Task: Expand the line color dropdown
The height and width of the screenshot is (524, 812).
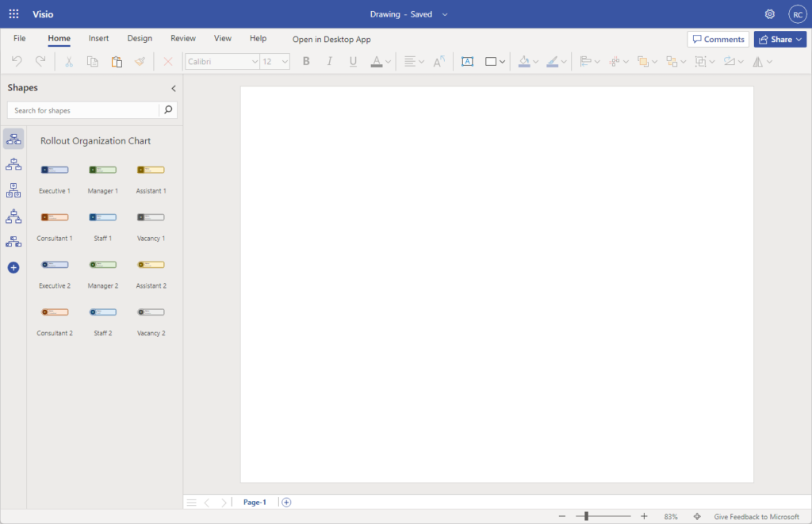Action: 564,62
